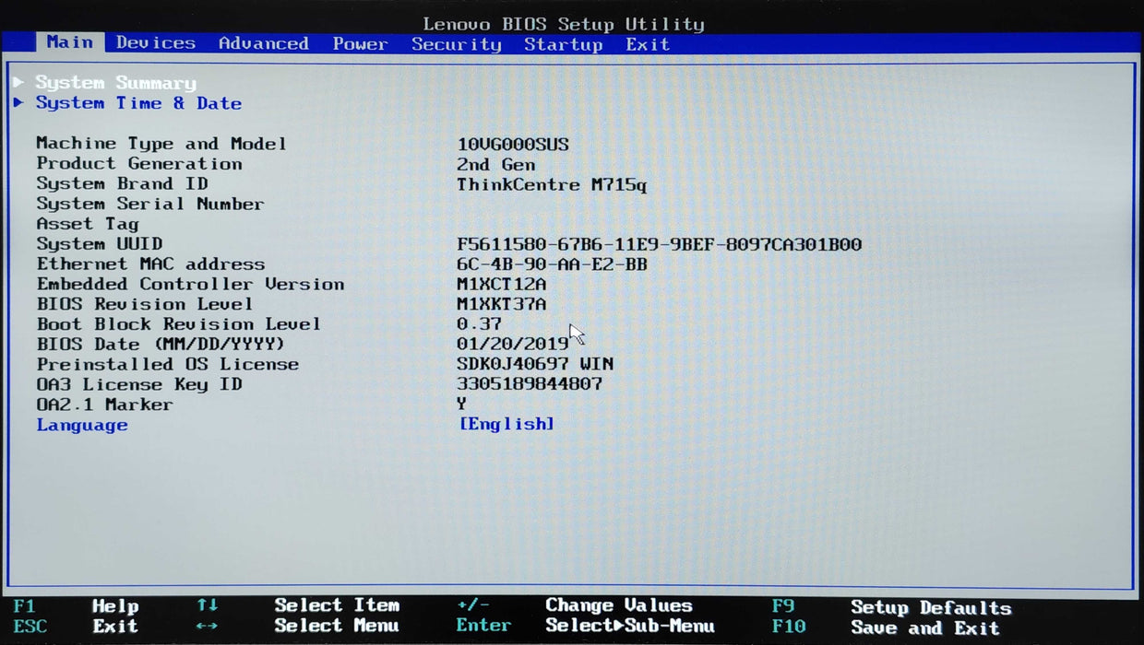Switch to the Advanced tab

263,43
